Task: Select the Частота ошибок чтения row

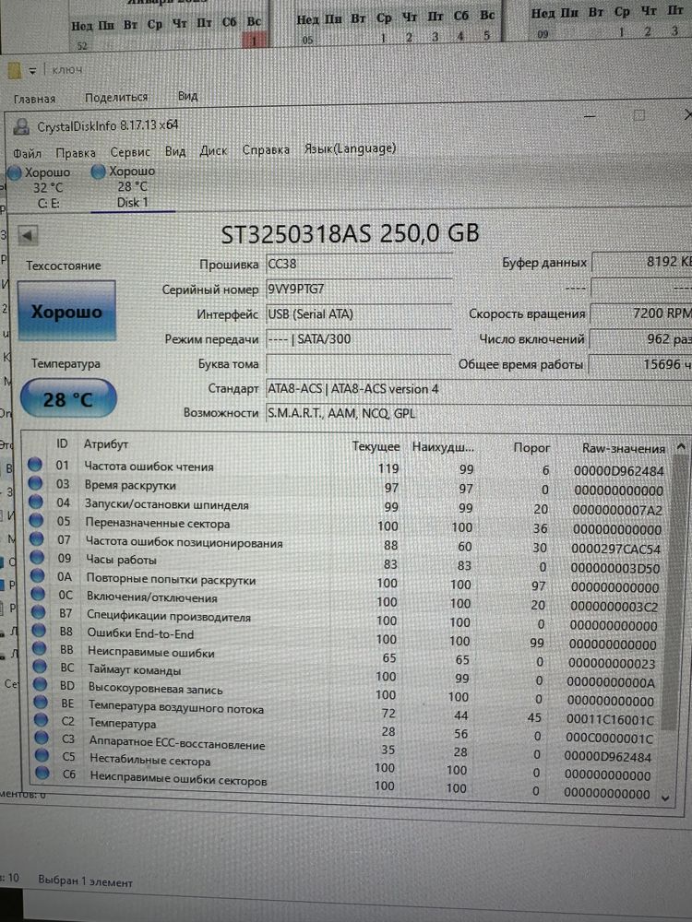Action: (347, 468)
